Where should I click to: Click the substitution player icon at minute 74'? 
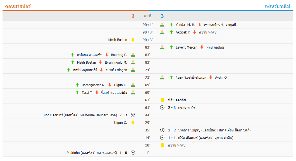[133, 70]
